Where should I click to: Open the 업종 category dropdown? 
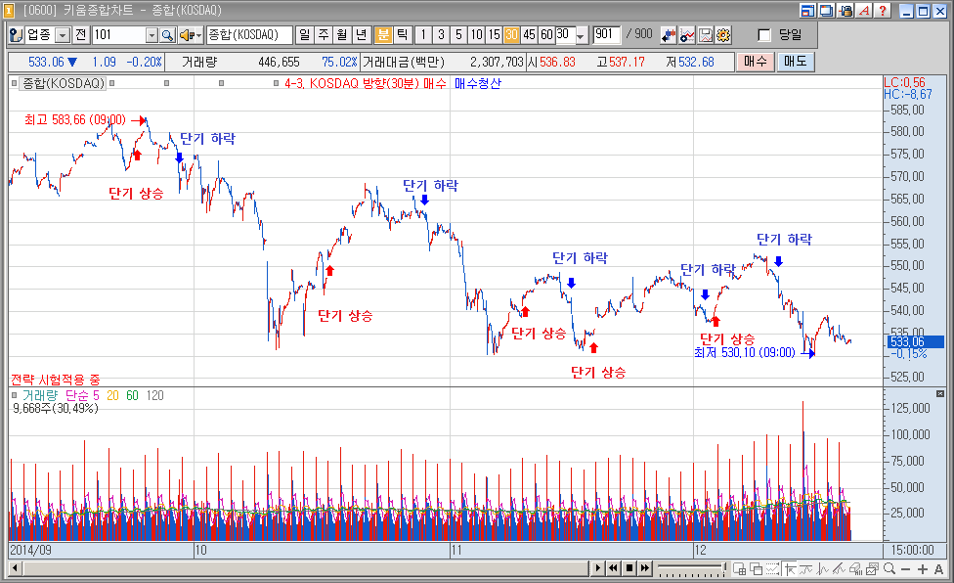[63, 35]
